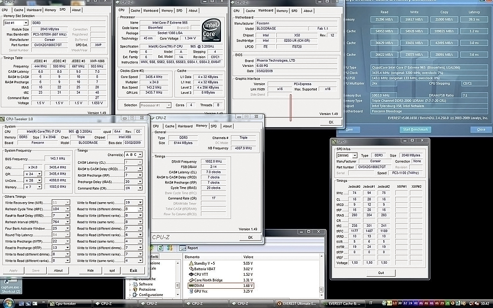Screen dimensions: 493x308
Task: Click OK in CPU-Z memory timings window
Action: pos(250,238)
